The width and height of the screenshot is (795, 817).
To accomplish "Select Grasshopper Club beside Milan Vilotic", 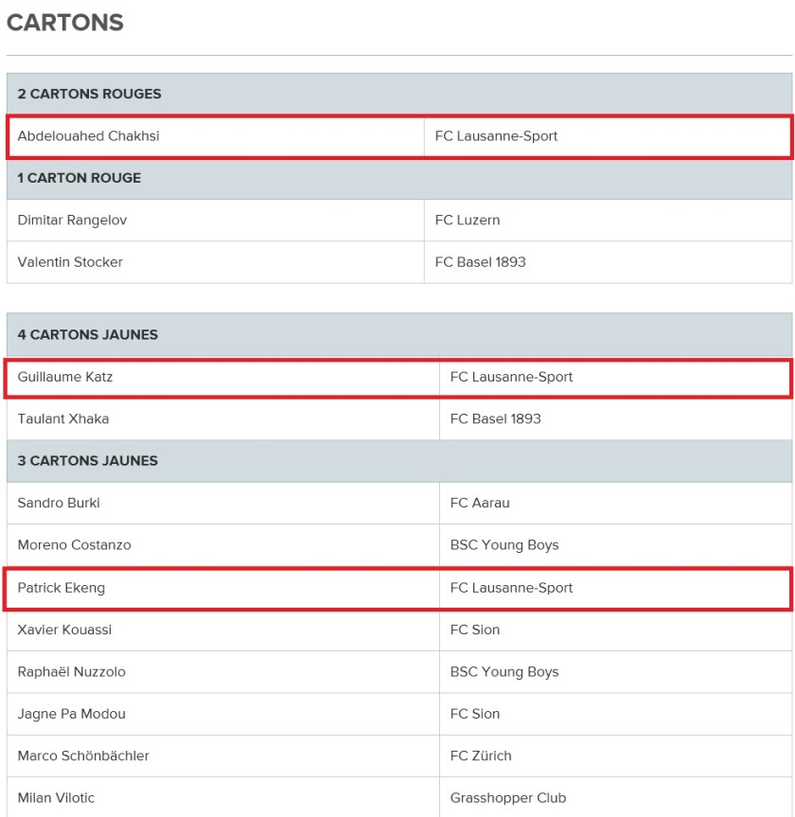I will (x=508, y=798).
